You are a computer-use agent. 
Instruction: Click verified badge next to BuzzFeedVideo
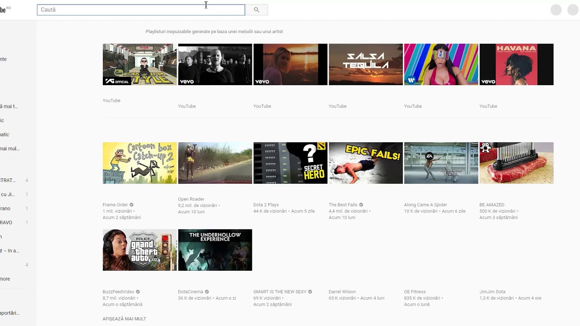click(138, 292)
